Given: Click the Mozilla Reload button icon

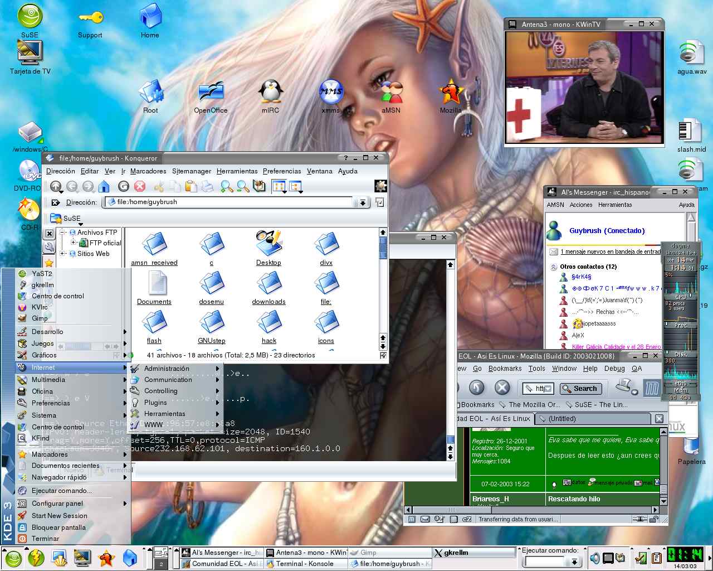Looking at the screenshot, I should click(476, 388).
